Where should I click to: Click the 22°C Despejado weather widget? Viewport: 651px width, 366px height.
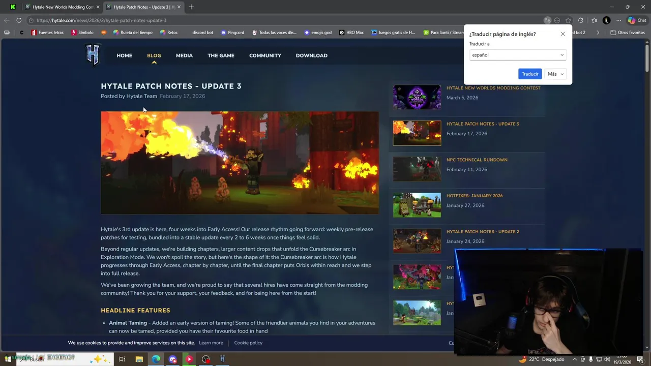542,359
